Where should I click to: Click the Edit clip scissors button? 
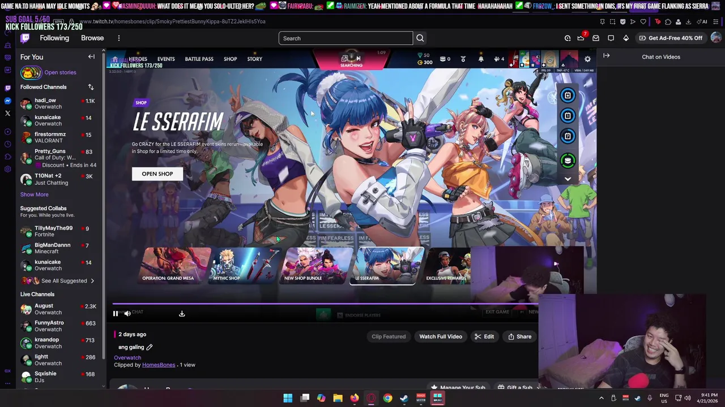(x=484, y=336)
